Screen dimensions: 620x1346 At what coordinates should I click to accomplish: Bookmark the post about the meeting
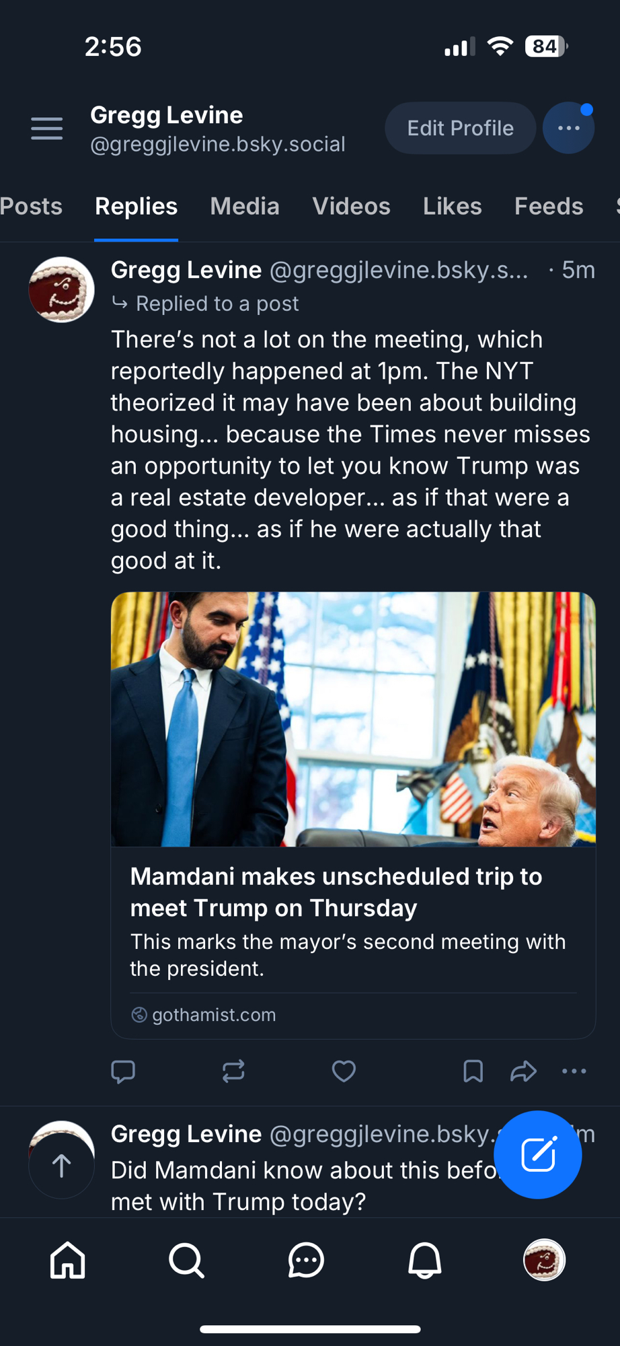point(473,1071)
